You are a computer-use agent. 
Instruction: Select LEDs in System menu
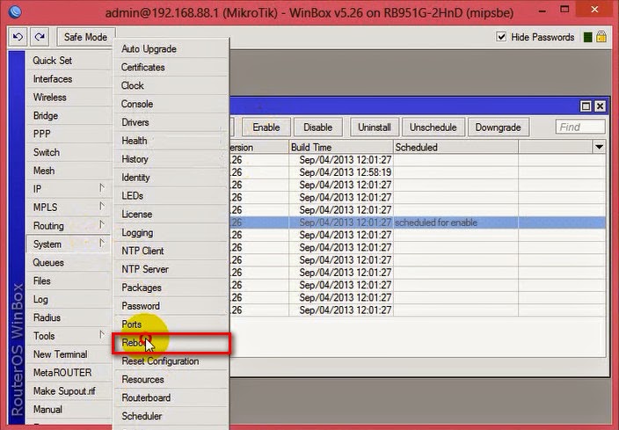(x=171, y=196)
